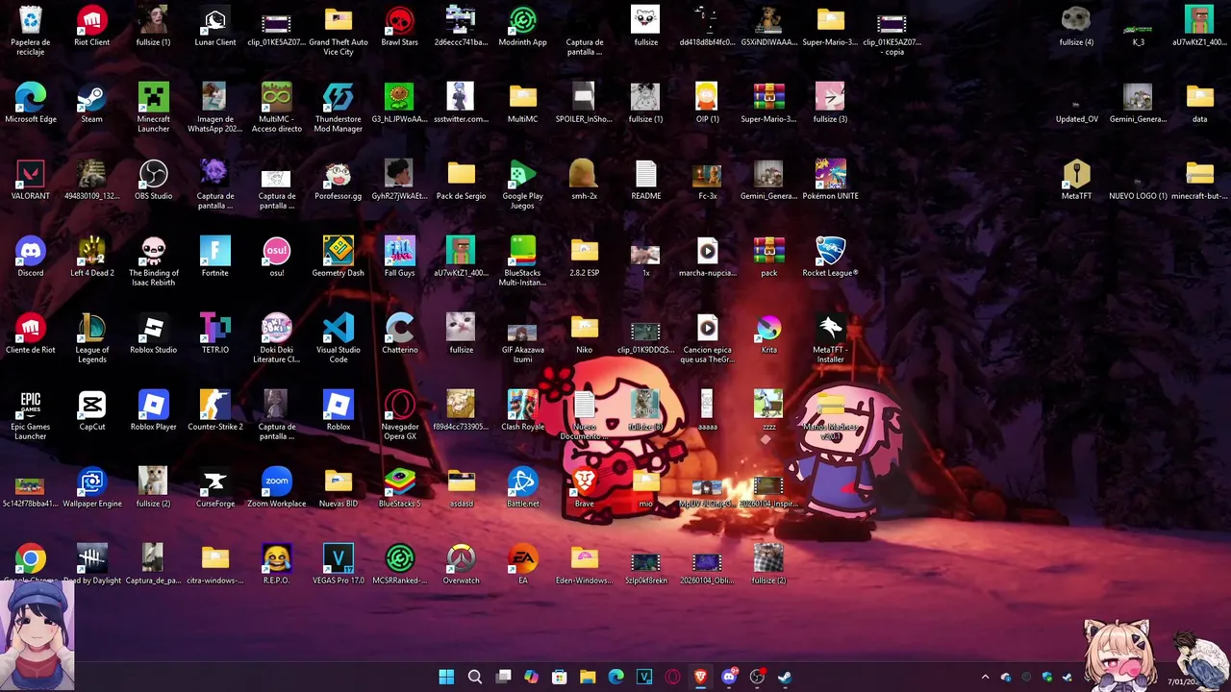Viewport: 1231px width, 692px height.
Task: Open the Niko folder
Action: 585,329
